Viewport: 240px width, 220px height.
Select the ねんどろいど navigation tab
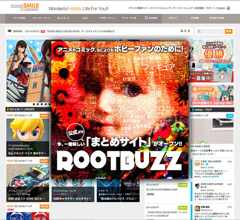(62, 18)
